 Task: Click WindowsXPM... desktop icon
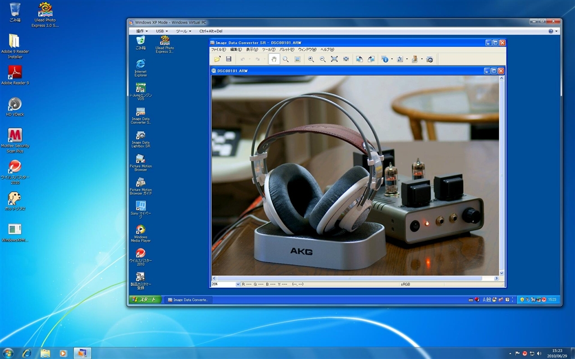tap(15, 233)
